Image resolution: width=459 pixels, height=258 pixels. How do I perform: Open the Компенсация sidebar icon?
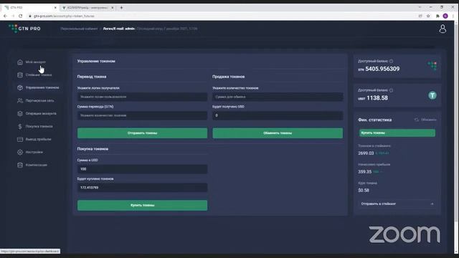[x=20, y=165]
